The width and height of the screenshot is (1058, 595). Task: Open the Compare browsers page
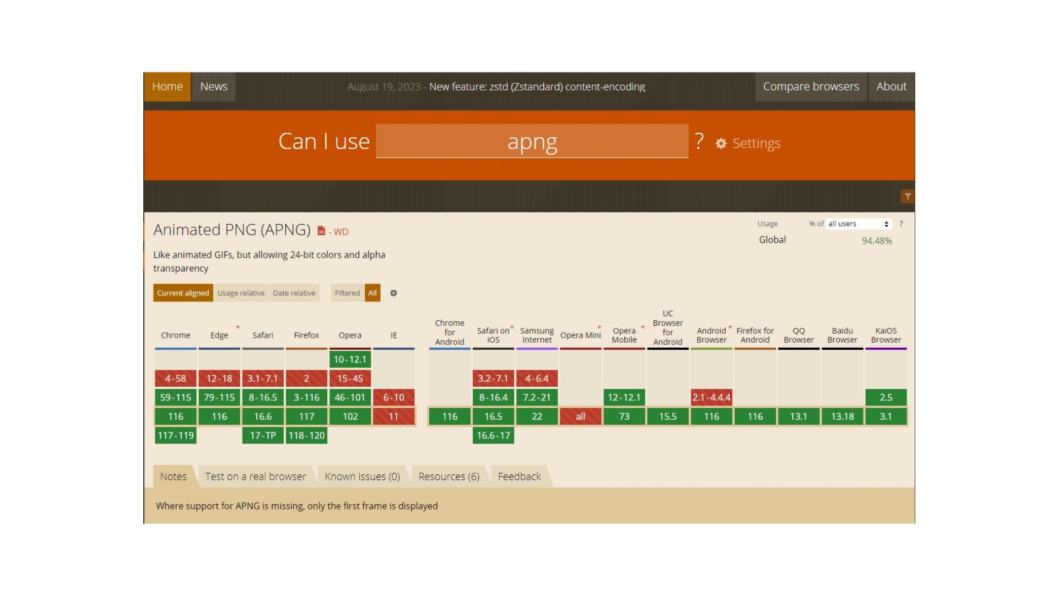coord(811,86)
